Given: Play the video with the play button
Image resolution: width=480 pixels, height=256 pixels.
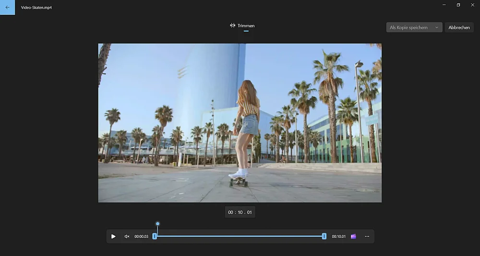Looking at the screenshot, I should coord(113,236).
